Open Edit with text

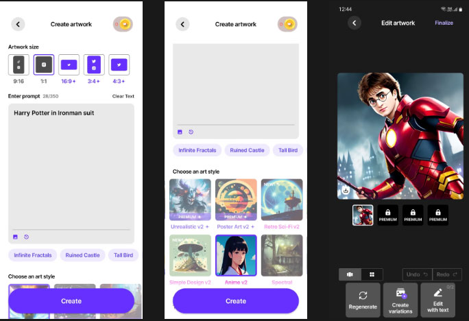[x=438, y=300]
